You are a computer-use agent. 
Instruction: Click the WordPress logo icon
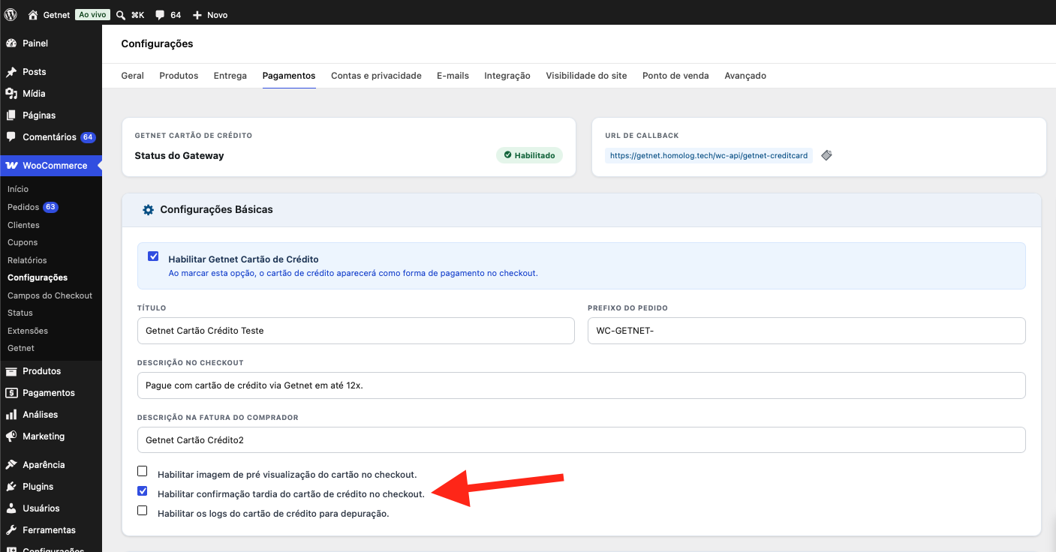[x=11, y=14]
